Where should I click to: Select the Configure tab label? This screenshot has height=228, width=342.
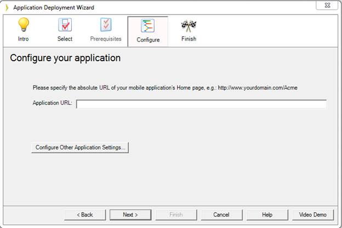click(148, 40)
